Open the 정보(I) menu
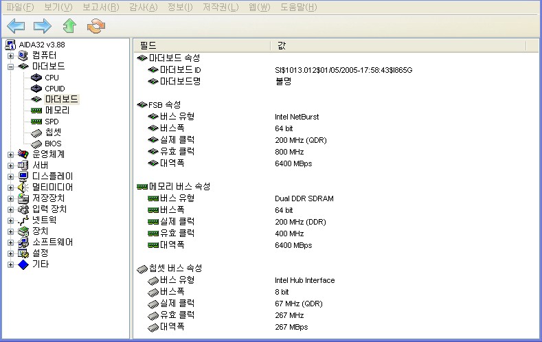This screenshot has height=342, width=542. pyautogui.click(x=180, y=7)
